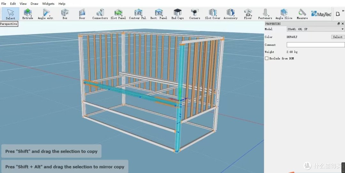The image size is (345, 173).
Task: Open the View menu
Action: tap(23, 4)
